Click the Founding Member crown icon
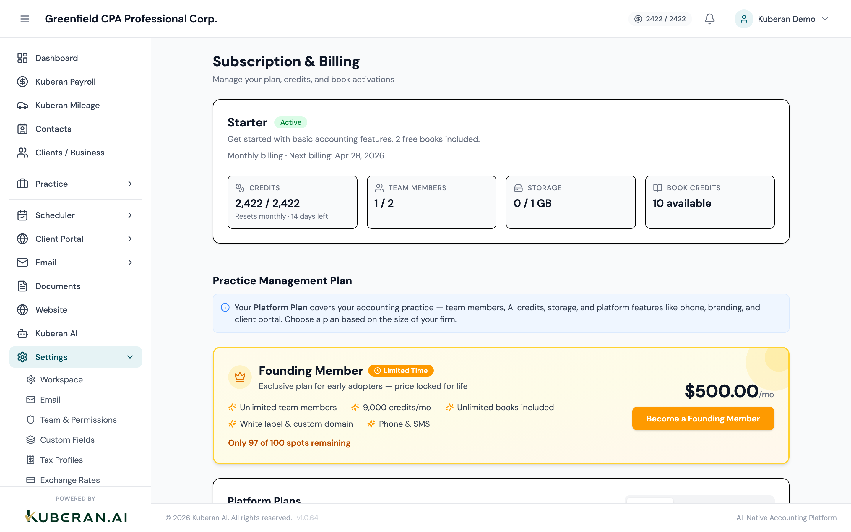The height and width of the screenshot is (532, 851). 240,377
